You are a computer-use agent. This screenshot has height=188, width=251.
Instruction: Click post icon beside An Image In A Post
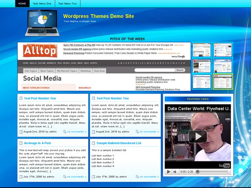point(21,143)
